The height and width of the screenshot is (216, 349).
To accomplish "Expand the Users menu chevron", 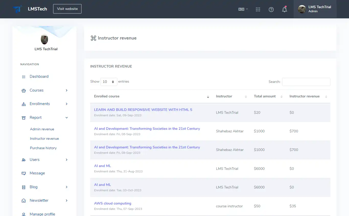I will tap(66, 160).
